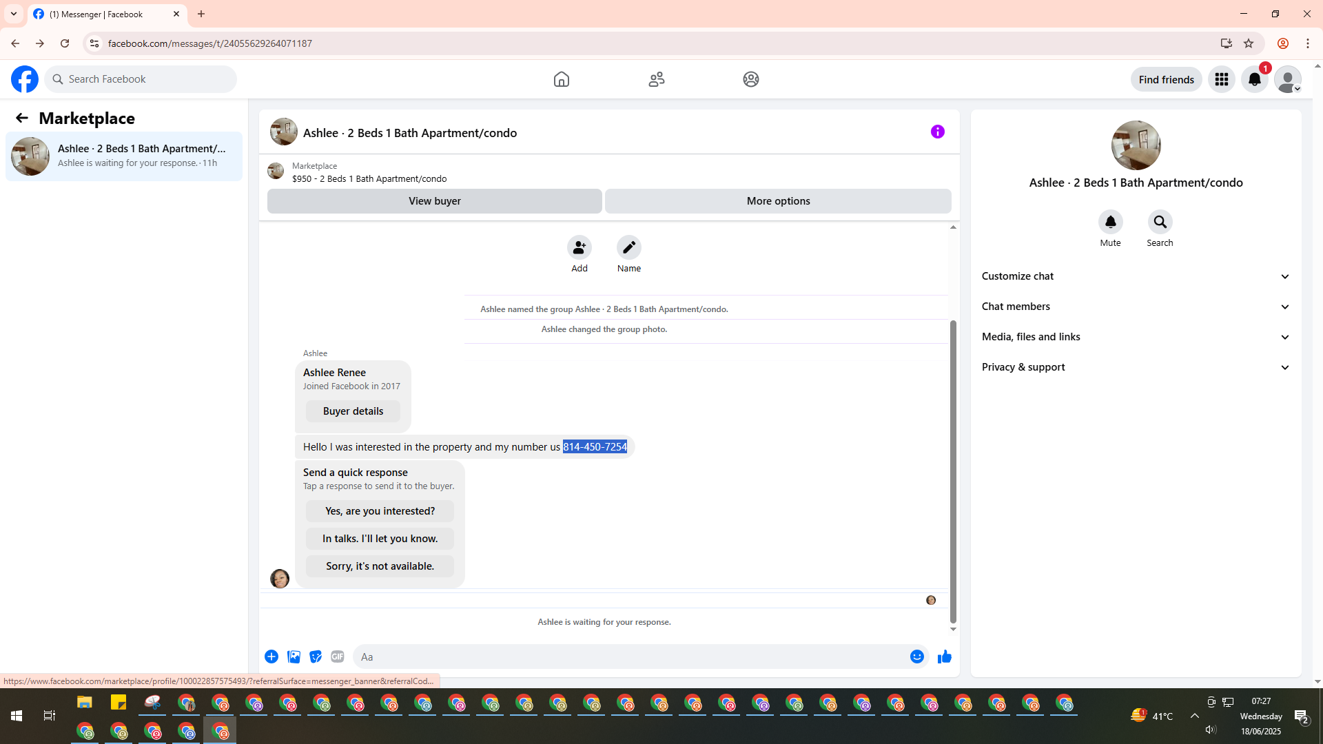Click phone number 814-450-7254 in message
The height and width of the screenshot is (744, 1323).
pos(595,447)
